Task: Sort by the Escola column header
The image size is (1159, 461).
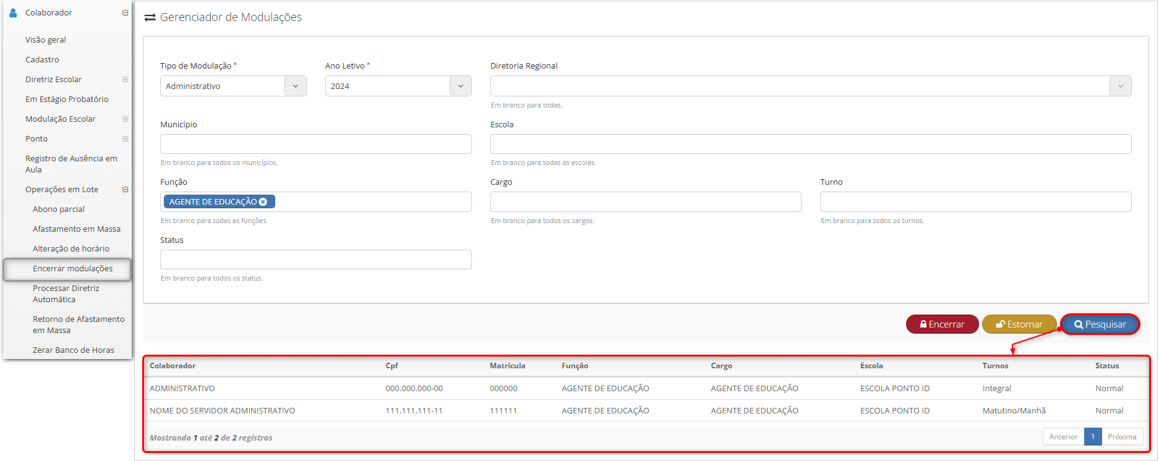Action: (871, 366)
